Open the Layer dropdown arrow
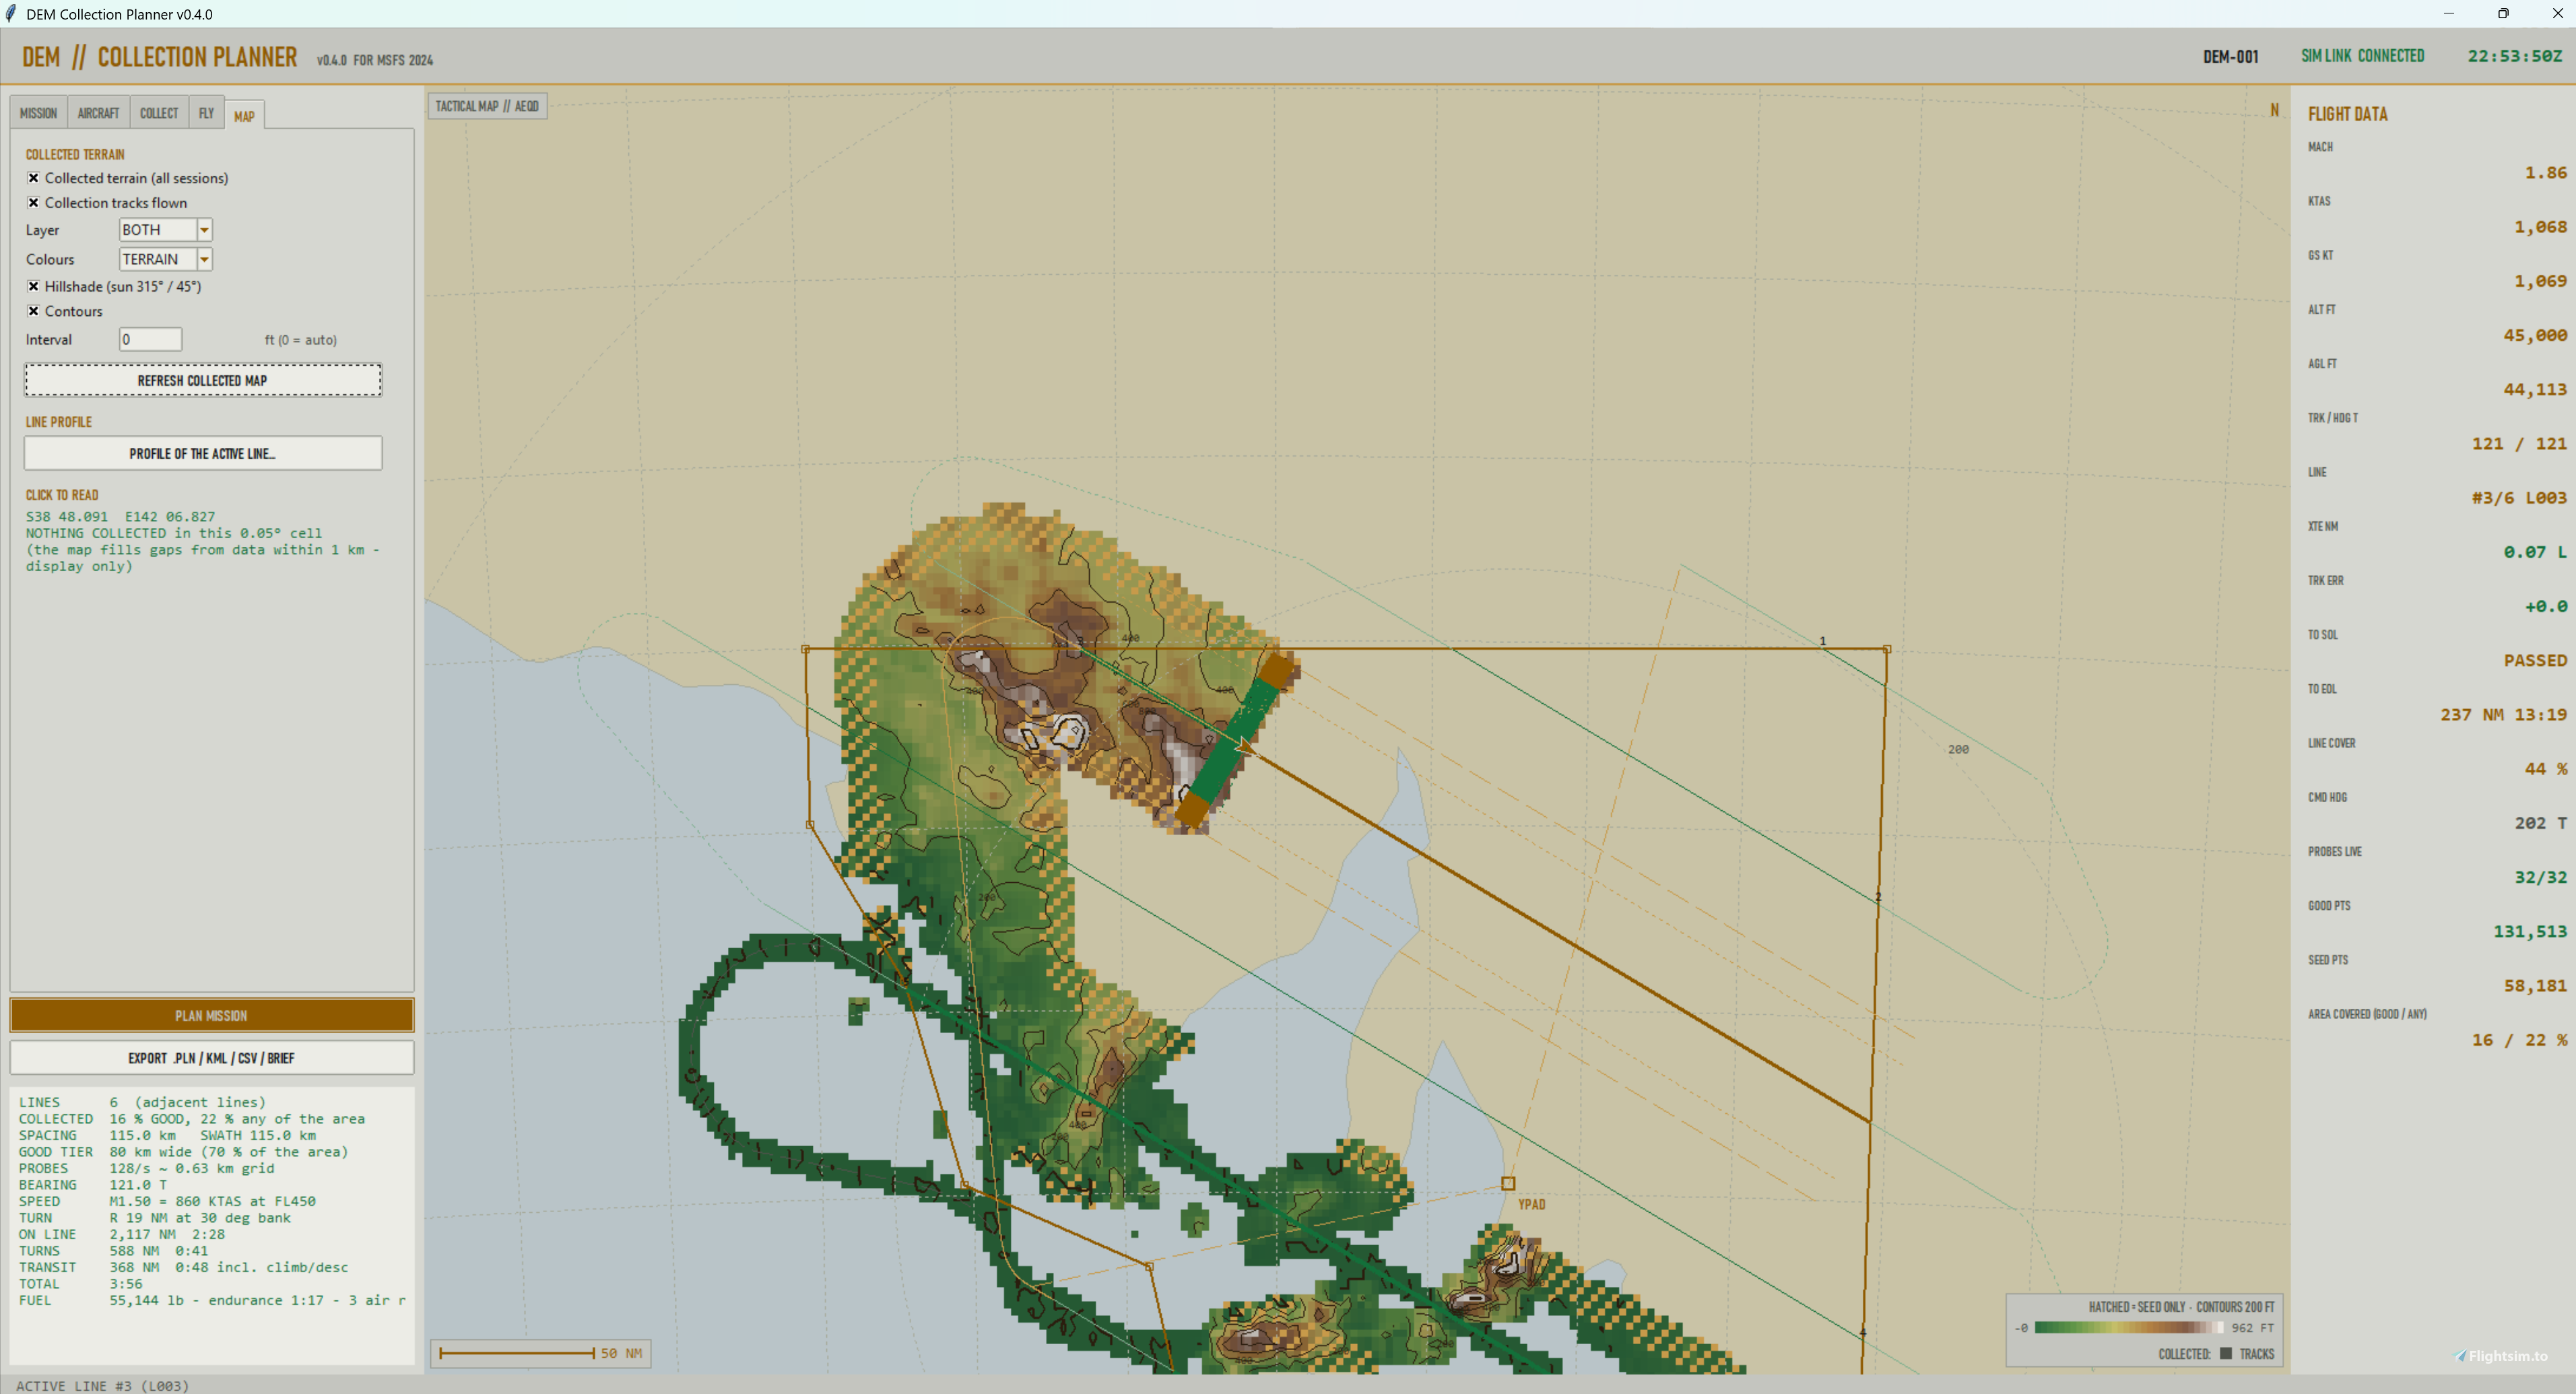The width and height of the screenshot is (2576, 1394). (204, 230)
